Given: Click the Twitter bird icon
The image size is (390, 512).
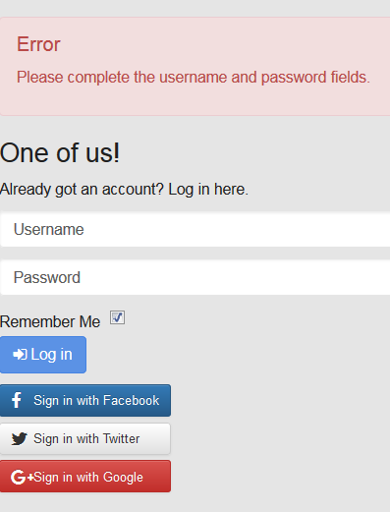Looking at the screenshot, I should [20, 439].
